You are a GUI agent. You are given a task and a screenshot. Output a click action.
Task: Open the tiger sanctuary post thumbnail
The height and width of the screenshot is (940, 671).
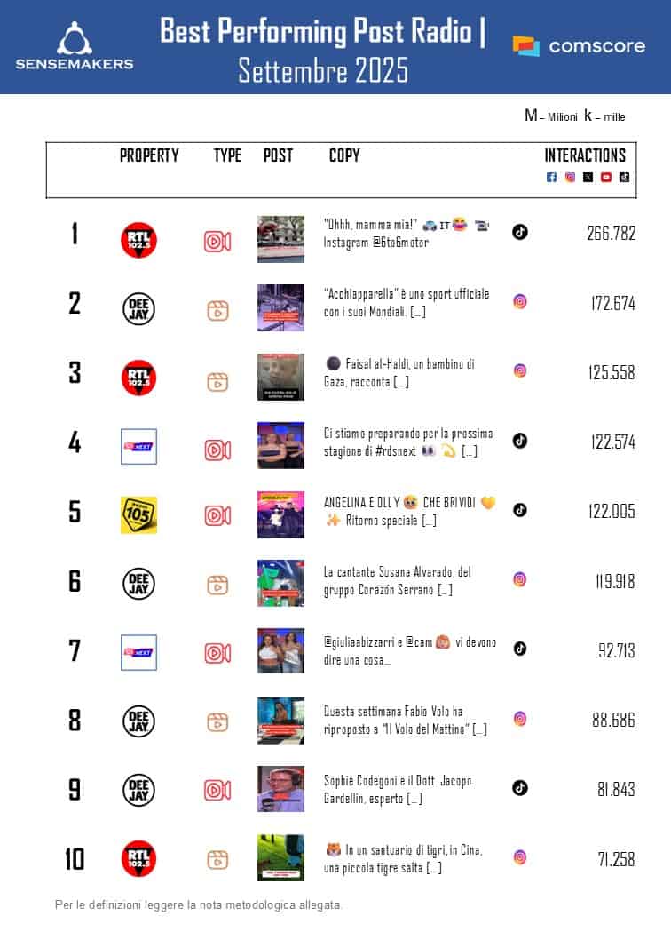click(x=280, y=857)
